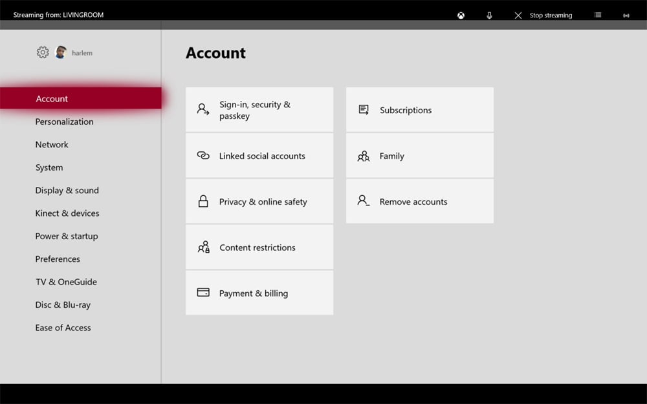Image resolution: width=647 pixels, height=404 pixels.
Task: Open Power & startup settings category
Action: [67, 236]
